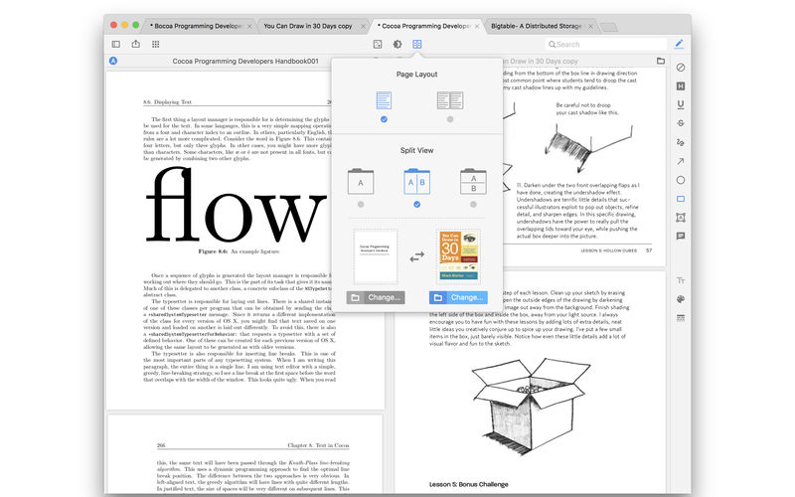Open the line style icon
Image resolution: width=795 pixels, height=497 pixels.
click(x=681, y=318)
